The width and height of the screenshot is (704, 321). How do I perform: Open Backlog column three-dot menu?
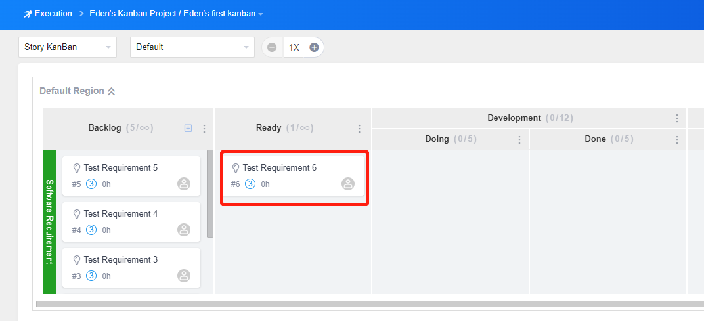coord(204,129)
